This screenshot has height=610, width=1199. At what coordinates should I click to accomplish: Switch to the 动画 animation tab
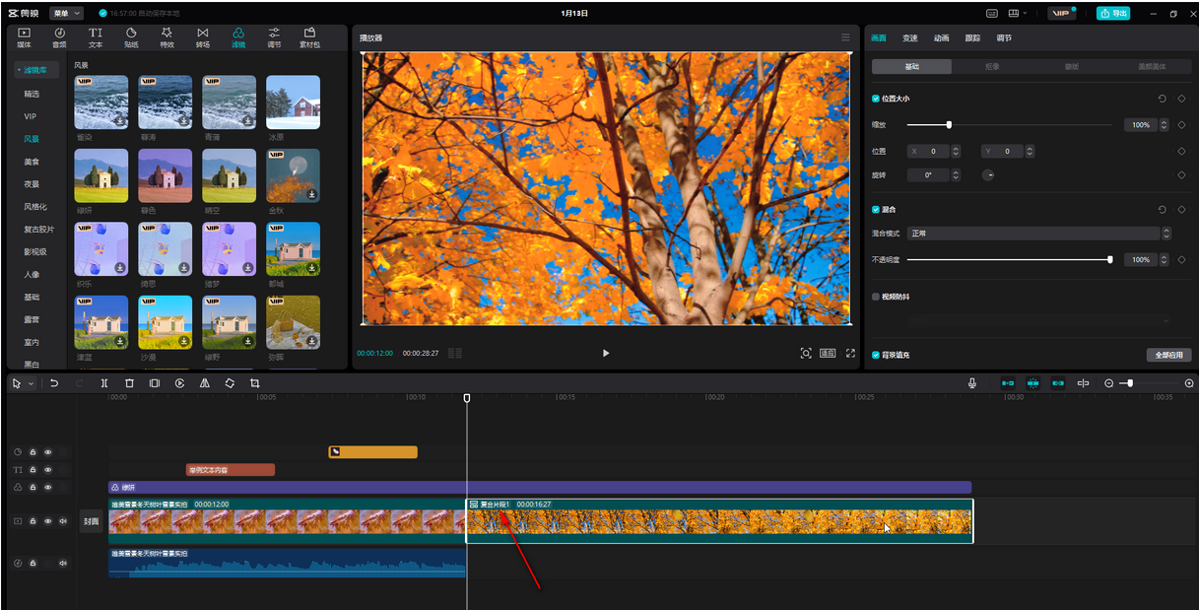pos(941,38)
